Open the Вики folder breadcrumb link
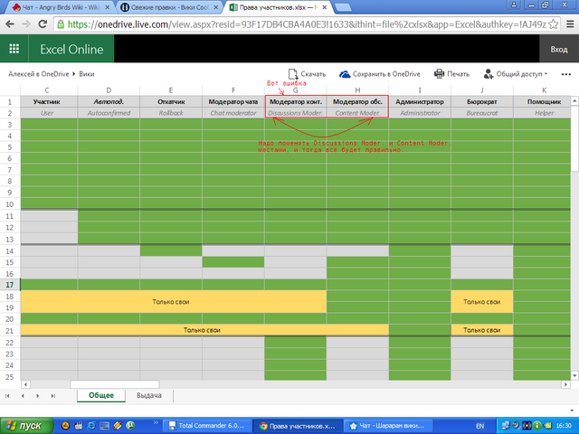The height and width of the screenshot is (434, 579). [x=87, y=74]
